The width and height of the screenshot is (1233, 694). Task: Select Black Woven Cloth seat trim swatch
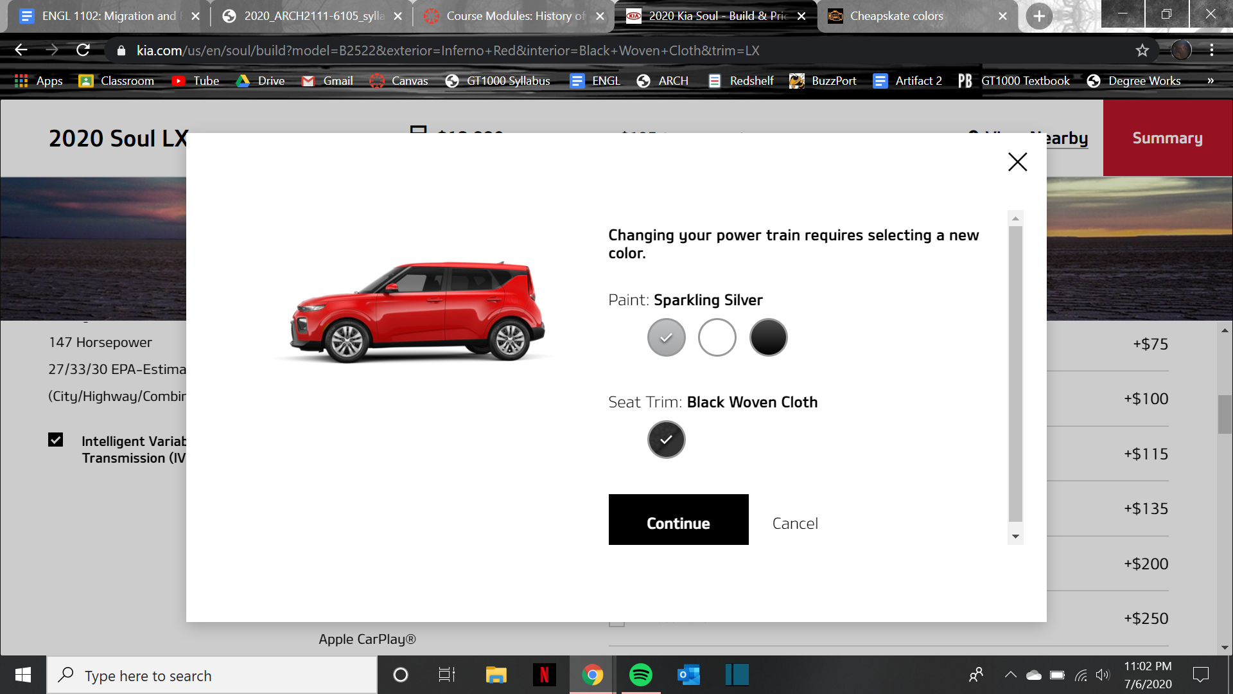tap(666, 440)
